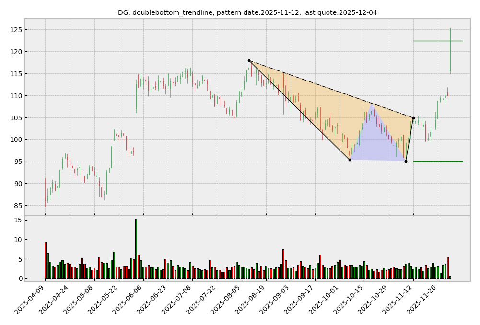Click the pattern start point near 118

pos(249,61)
